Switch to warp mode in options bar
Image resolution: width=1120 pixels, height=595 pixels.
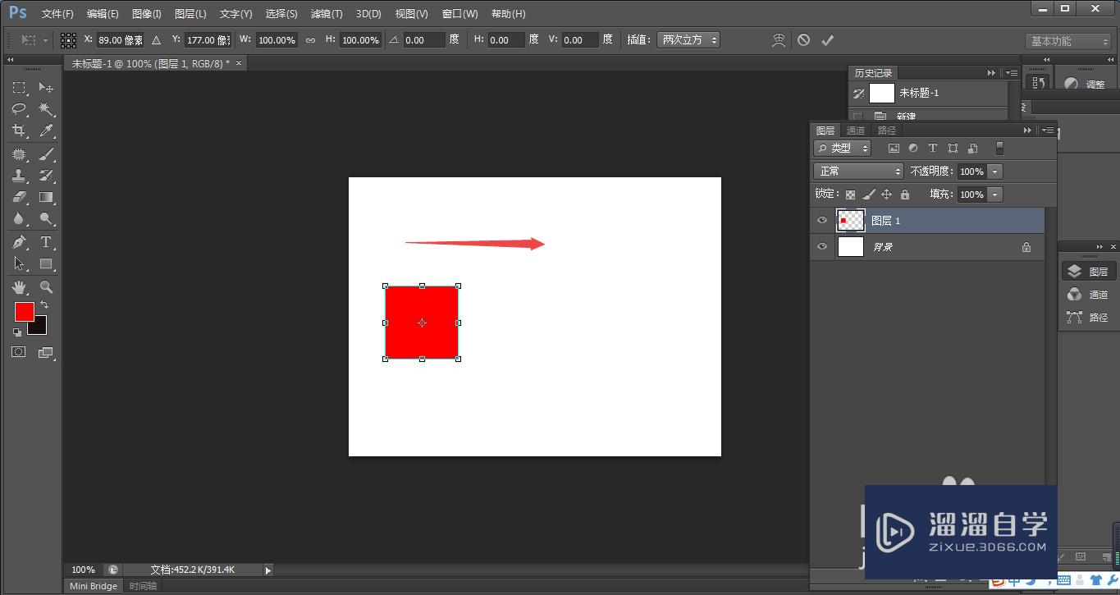[779, 39]
